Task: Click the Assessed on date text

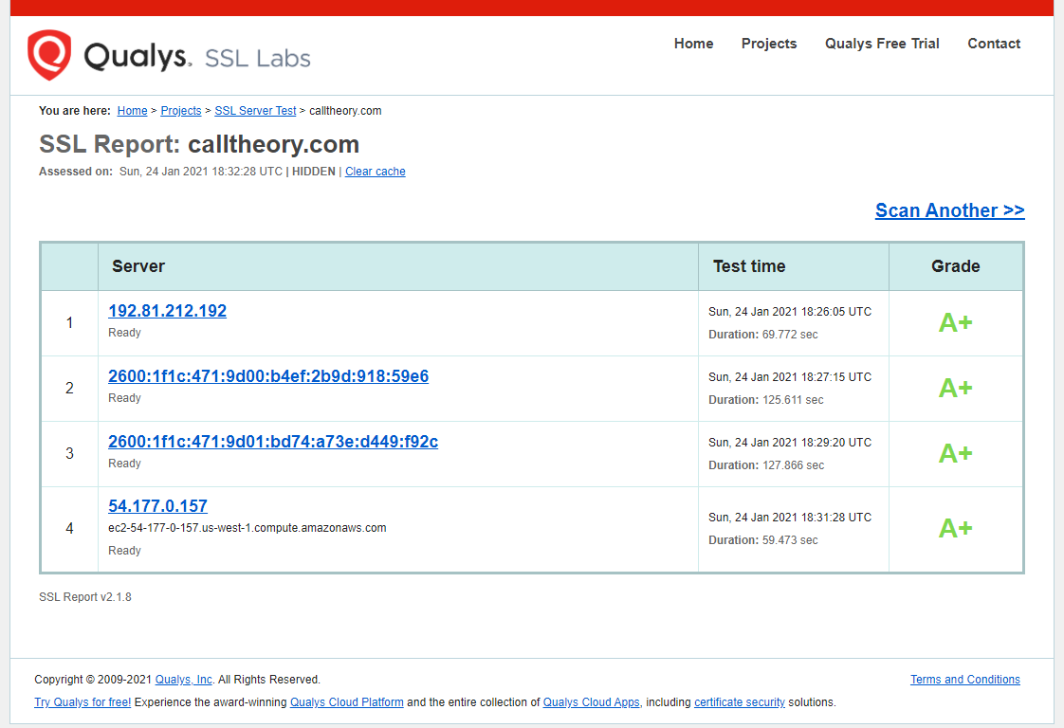Action: (x=201, y=172)
